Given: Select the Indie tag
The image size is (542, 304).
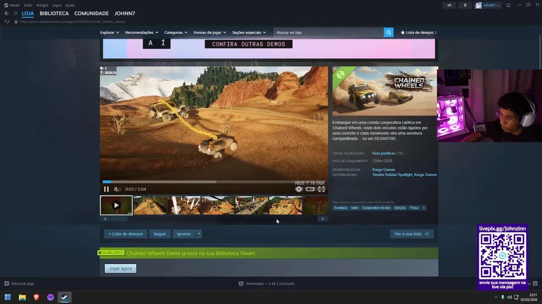Looking at the screenshot, I should coord(354,208).
